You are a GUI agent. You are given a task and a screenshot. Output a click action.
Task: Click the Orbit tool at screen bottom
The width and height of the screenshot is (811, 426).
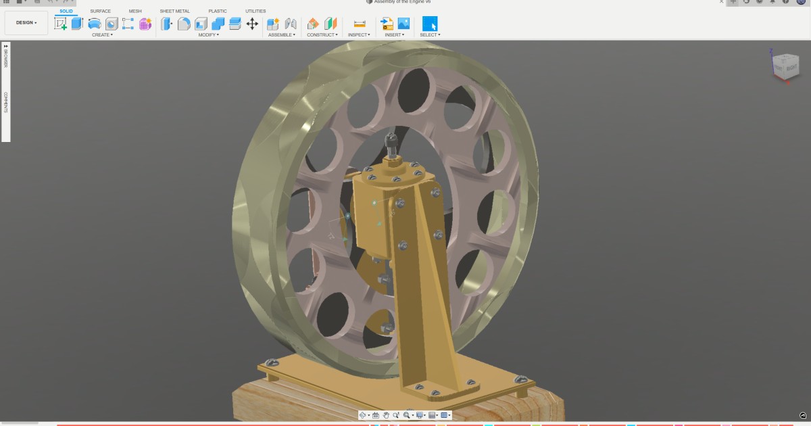point(363,415)
